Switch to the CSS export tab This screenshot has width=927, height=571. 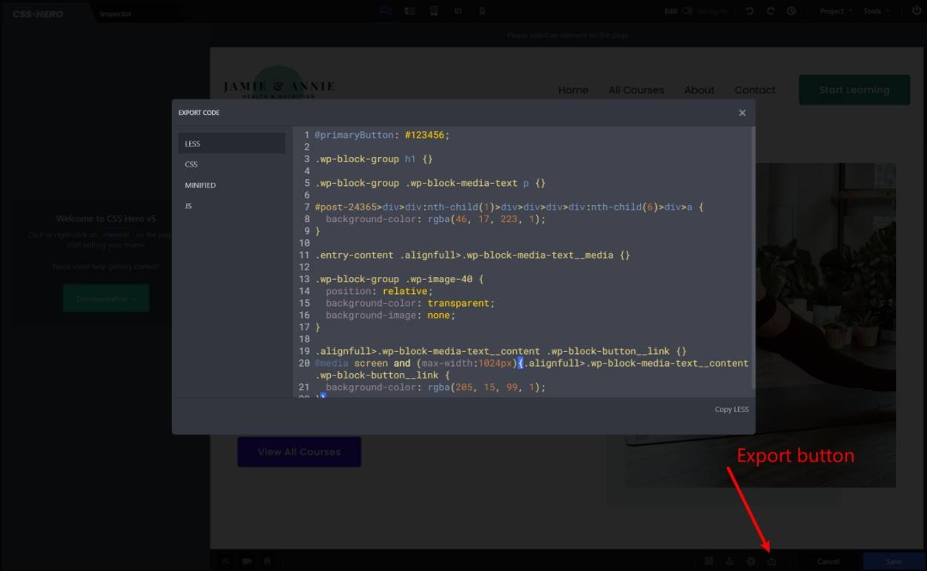click(231, 164)
